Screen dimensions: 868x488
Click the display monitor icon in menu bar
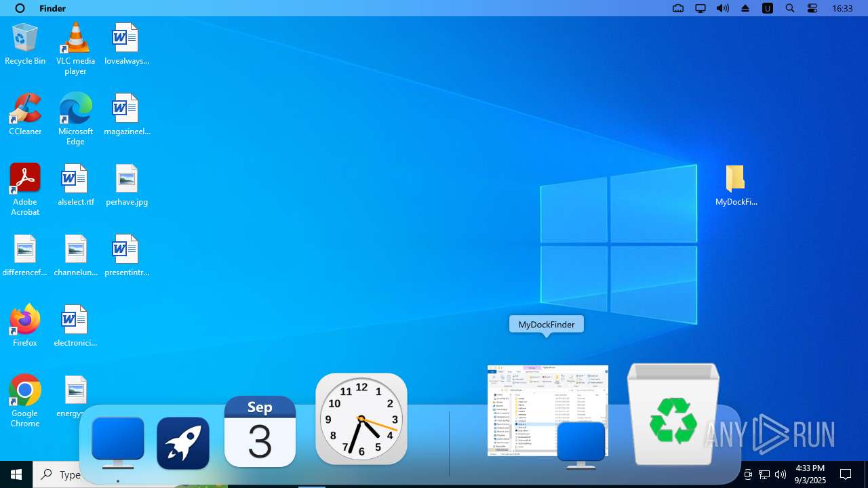(x=701, y=8)
